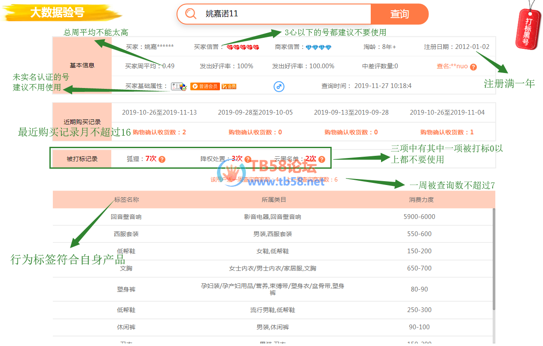Click the blue male gender icon
Image resolution: width=543 pixels, height=346 pixels.
pos(279,87)
